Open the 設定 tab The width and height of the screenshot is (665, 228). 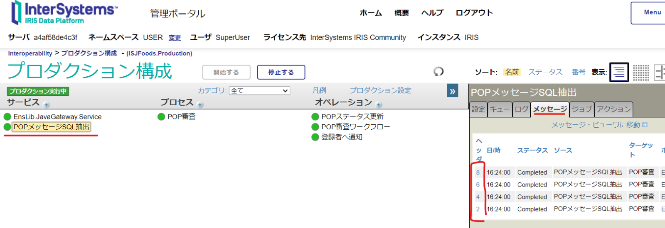pyautogui.click(x=478, y=109)
